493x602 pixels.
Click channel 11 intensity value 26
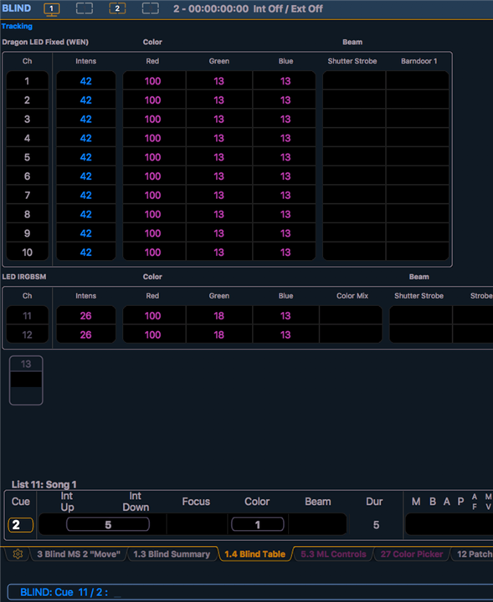85,315
